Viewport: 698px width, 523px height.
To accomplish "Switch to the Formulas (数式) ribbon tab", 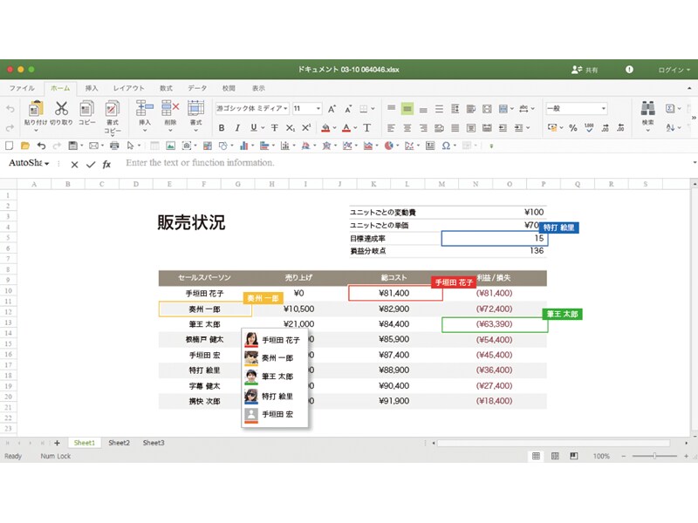I will click(166, 88).
